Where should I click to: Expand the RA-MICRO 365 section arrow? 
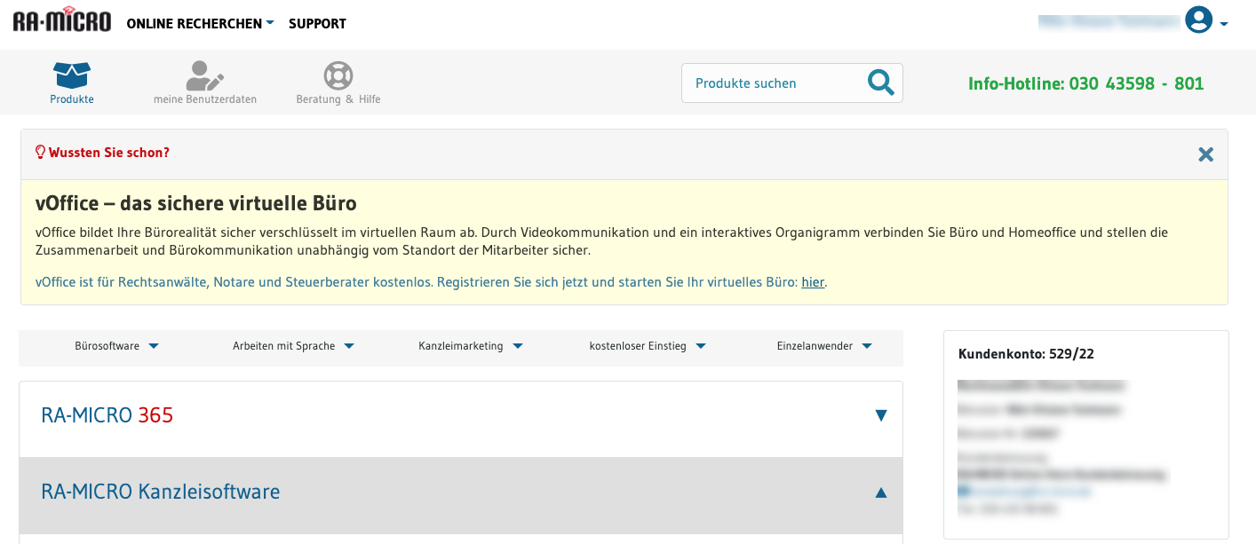point(881,415)
